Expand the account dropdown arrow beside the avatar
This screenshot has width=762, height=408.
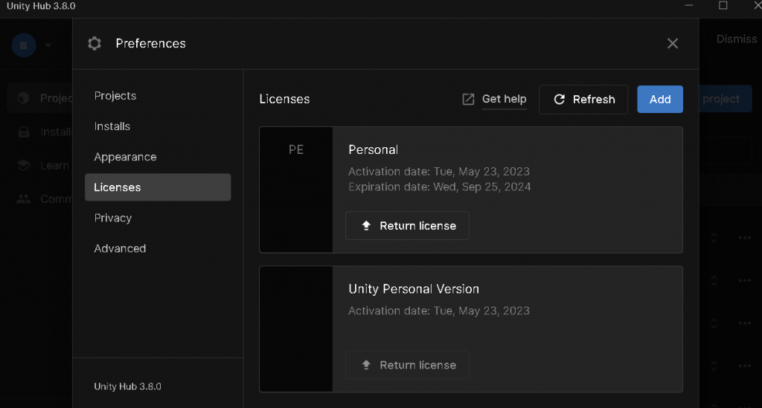click(x=48, y=45)
